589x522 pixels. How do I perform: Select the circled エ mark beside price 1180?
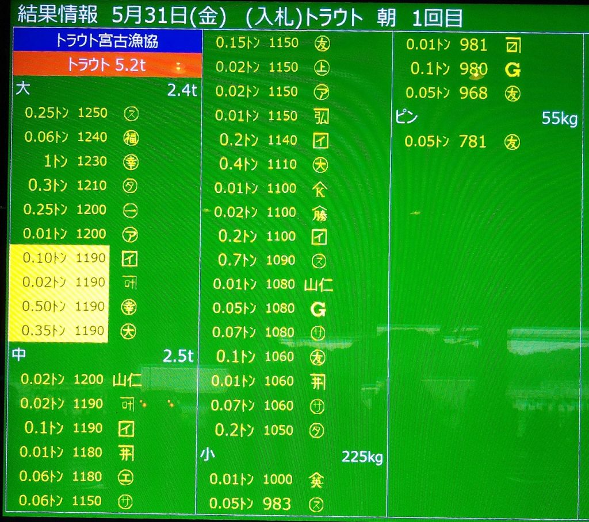tap(126, 477)
